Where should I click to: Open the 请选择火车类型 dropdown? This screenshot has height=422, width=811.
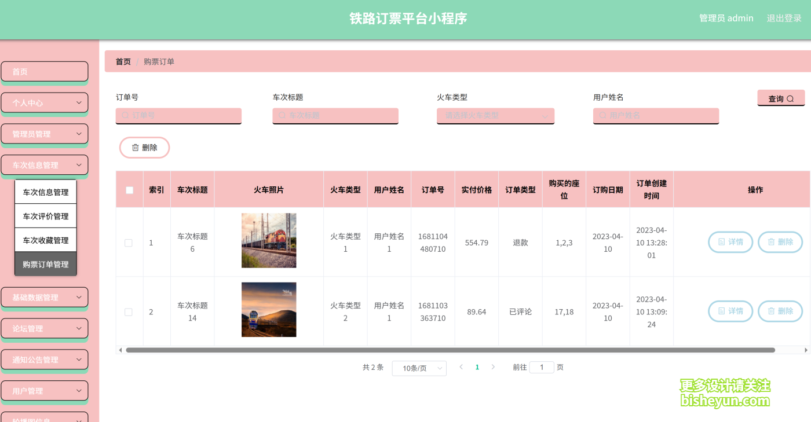point(495,116)
